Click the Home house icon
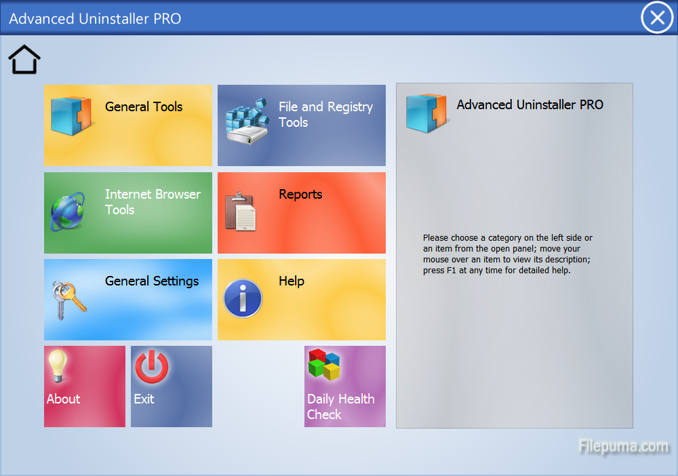The image size is (678, 476). 24,60
